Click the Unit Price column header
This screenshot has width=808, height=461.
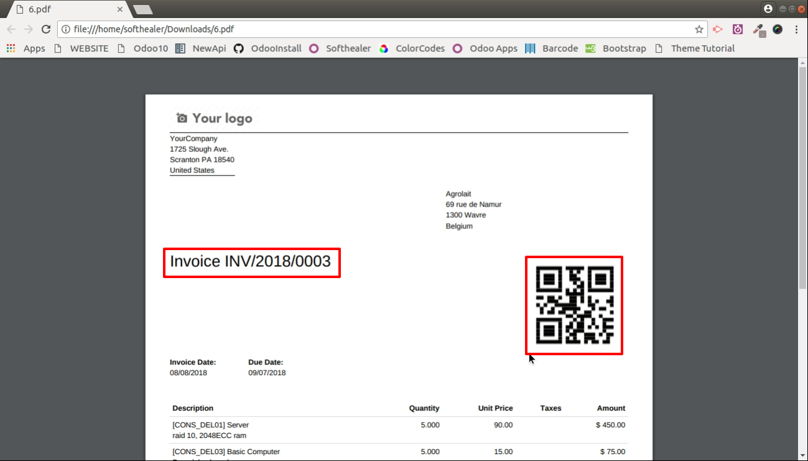(x=495, y=409)
